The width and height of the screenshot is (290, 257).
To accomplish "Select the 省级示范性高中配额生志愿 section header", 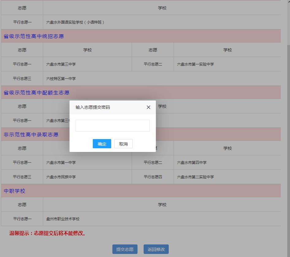I will click(36, 93).
